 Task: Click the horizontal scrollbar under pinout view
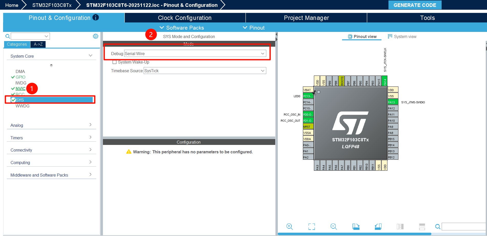[354, 234]
